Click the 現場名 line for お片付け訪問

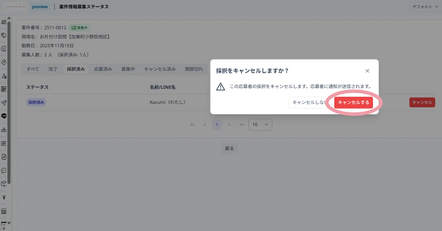click(66, 37)
